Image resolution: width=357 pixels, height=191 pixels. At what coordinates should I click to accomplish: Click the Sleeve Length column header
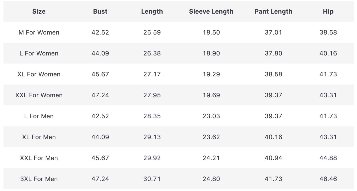pyautogui.click(x=211, y=12)
